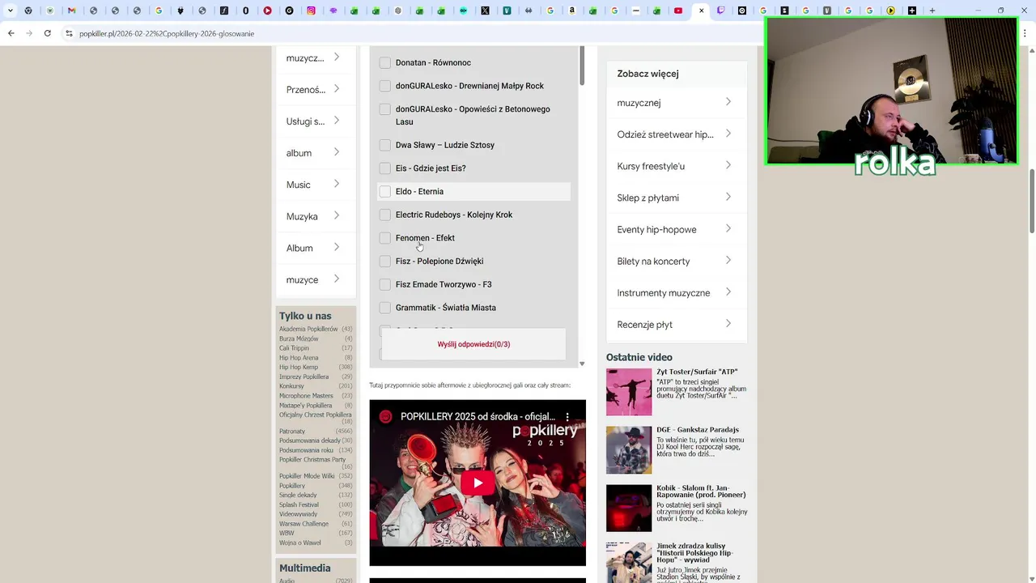Switch to the Instagram tab
Viewport: 1036px width, 583px height.
[x=312, y=11]
